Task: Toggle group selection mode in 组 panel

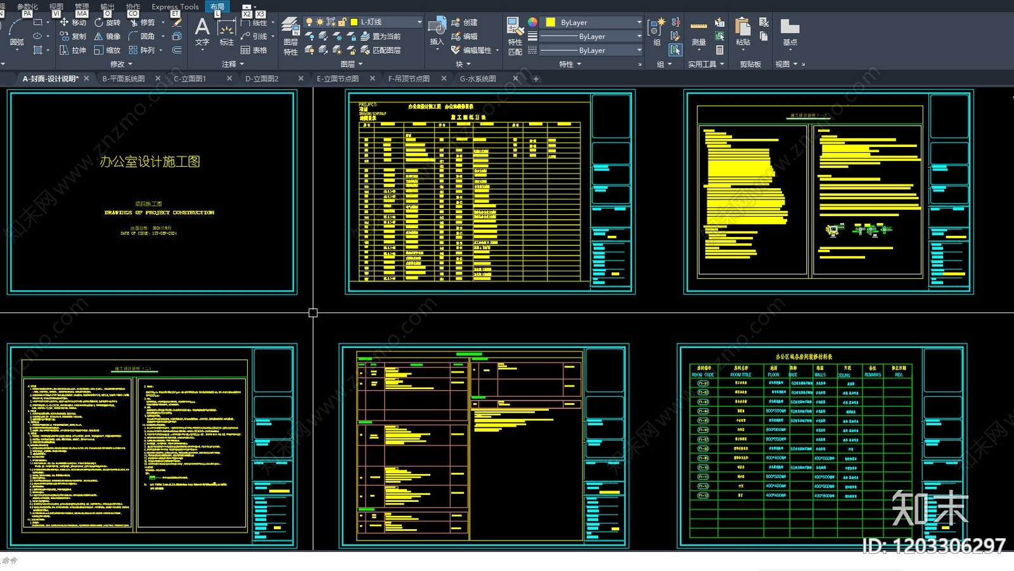Action: click(676, 50)
